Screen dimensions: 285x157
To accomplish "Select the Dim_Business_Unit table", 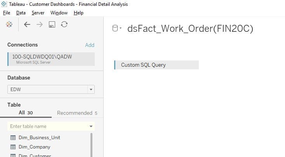I will pos(39,138).
